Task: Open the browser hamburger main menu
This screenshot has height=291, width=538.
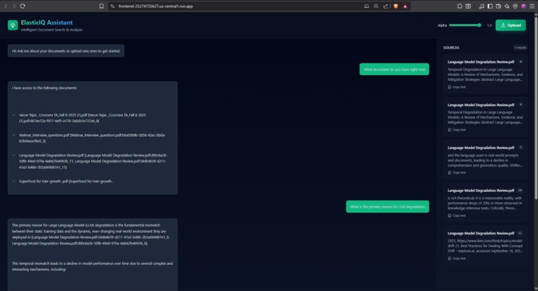Action: [x=532, y=6]
